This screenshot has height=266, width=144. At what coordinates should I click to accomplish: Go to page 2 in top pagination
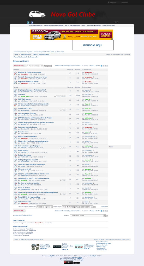pos(103,66)
